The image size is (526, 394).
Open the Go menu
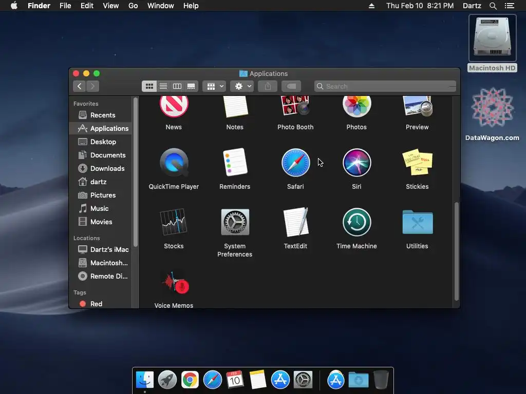(133, 6)
